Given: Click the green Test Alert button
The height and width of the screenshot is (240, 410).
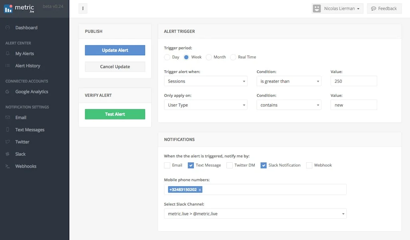Looking at the screenshot, I should pyautogui.click(x=115, y=114).
